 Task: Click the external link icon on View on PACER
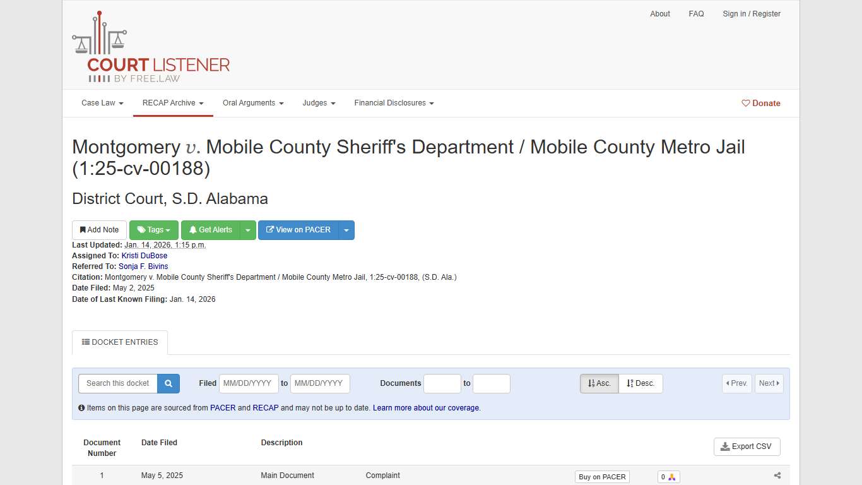(270, 230)
